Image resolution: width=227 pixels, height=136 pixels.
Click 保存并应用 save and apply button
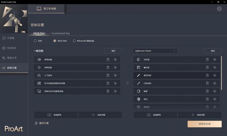tap(205, 124)
